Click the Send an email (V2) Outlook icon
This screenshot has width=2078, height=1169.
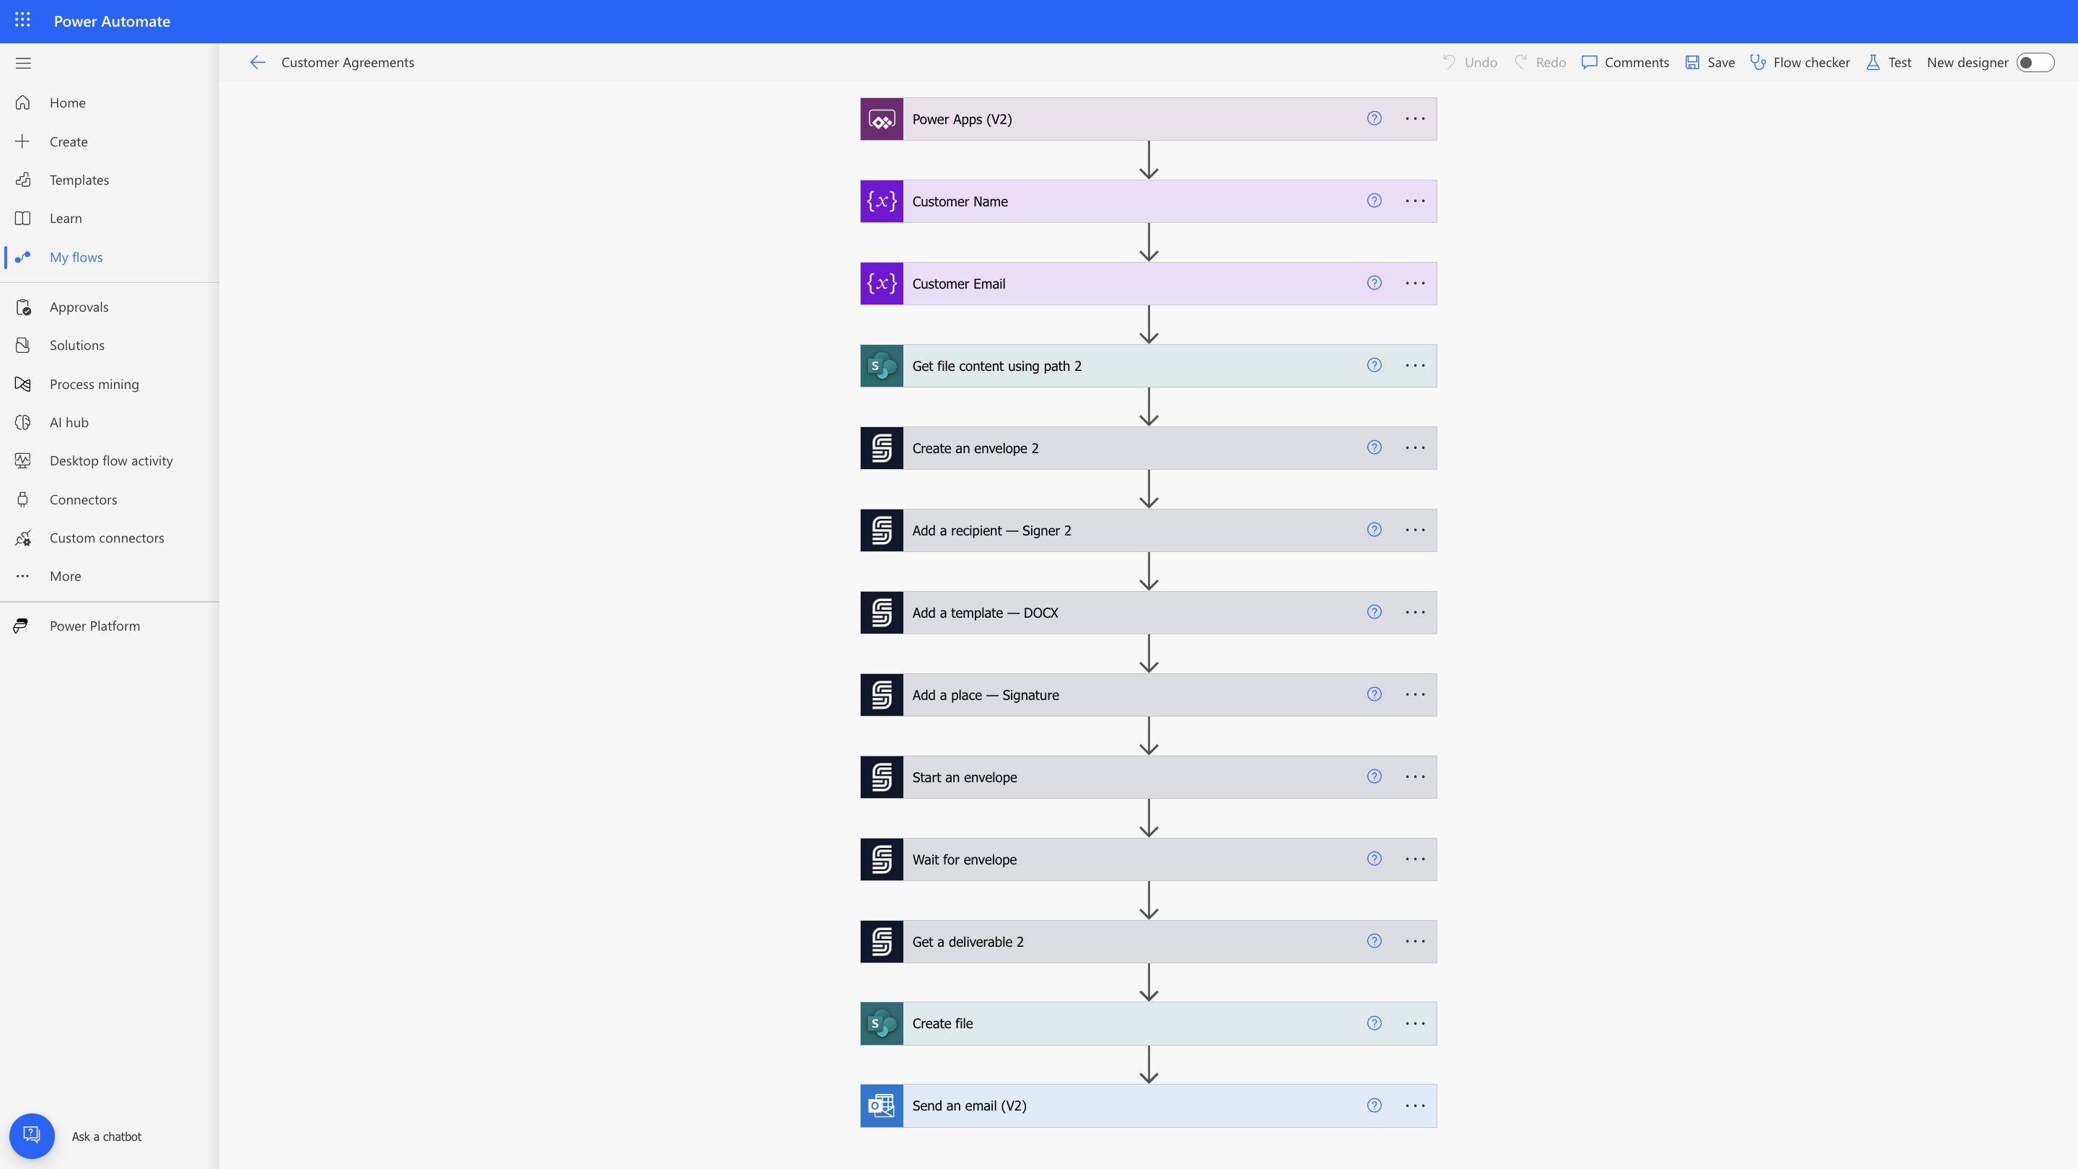[x=881, y=1105]
